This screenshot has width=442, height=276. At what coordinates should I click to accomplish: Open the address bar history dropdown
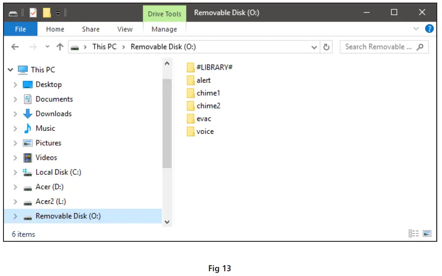pyautogui.click(x=314, y=47)
